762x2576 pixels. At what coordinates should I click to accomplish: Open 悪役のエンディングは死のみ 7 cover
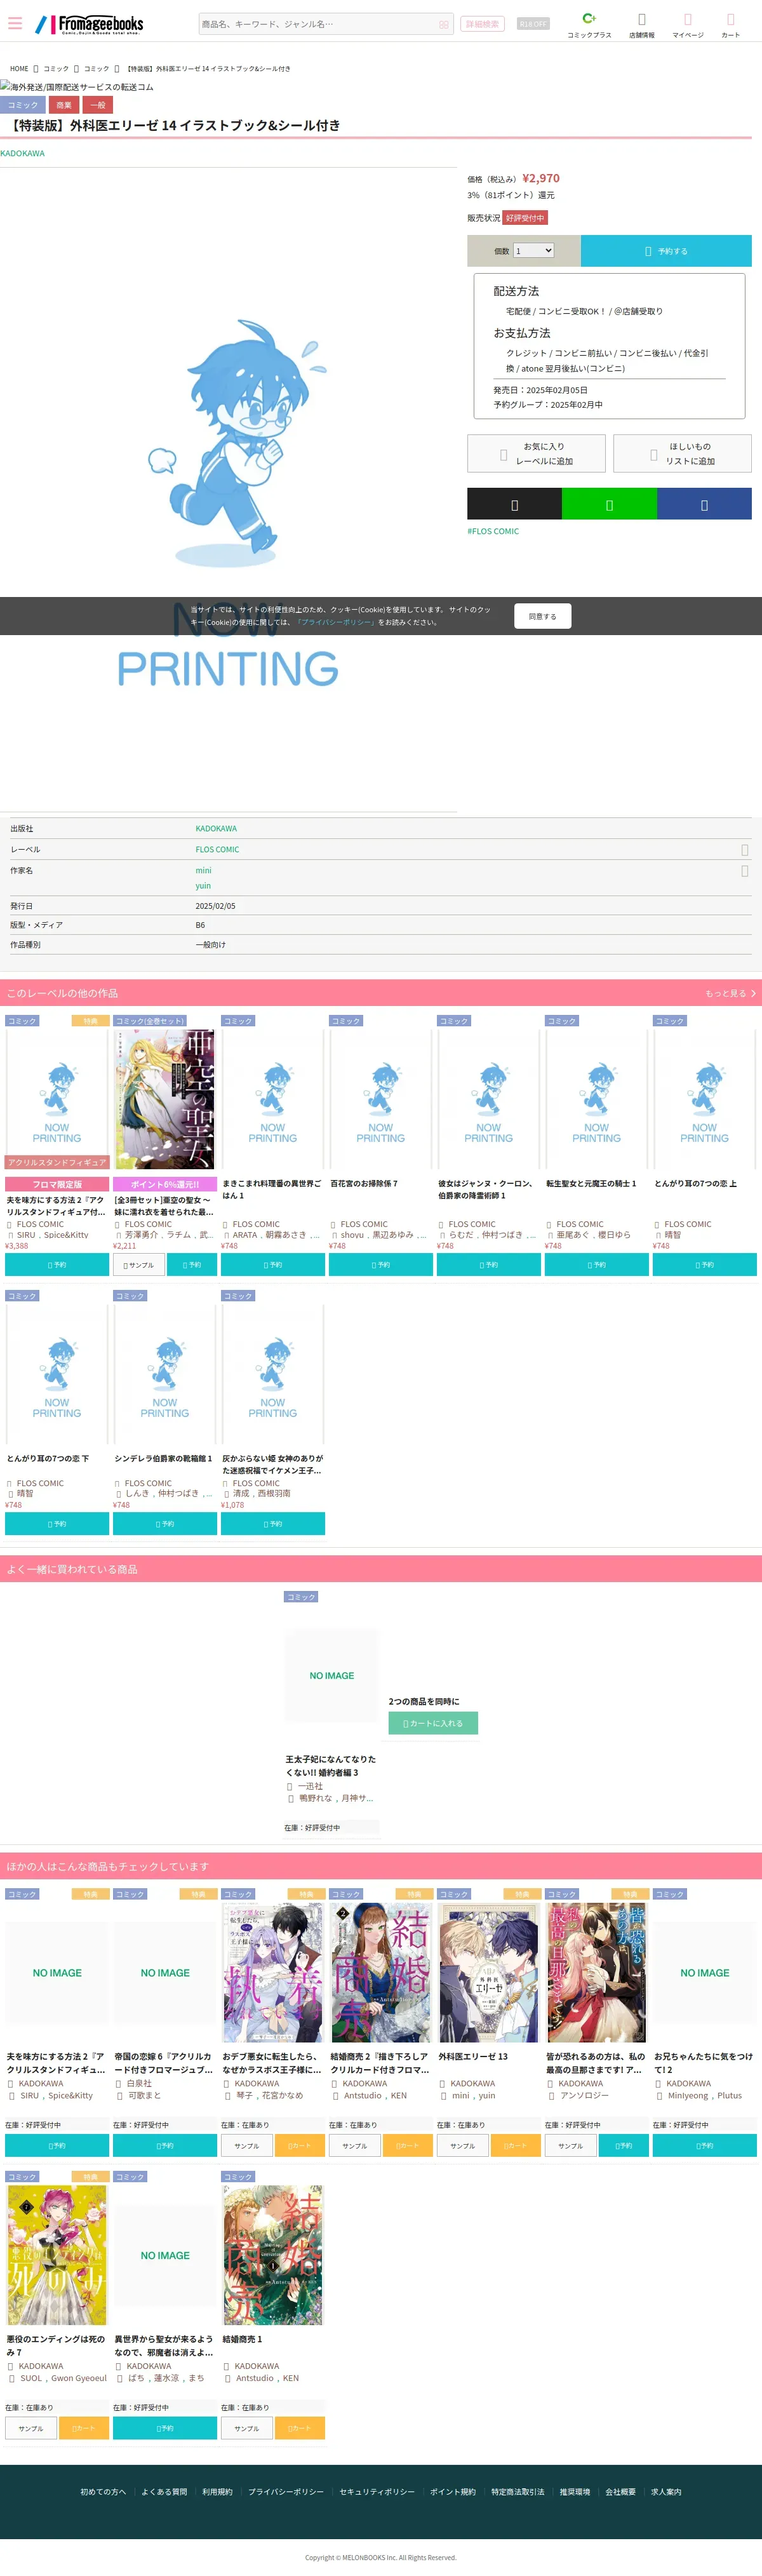click(57, 2255)
